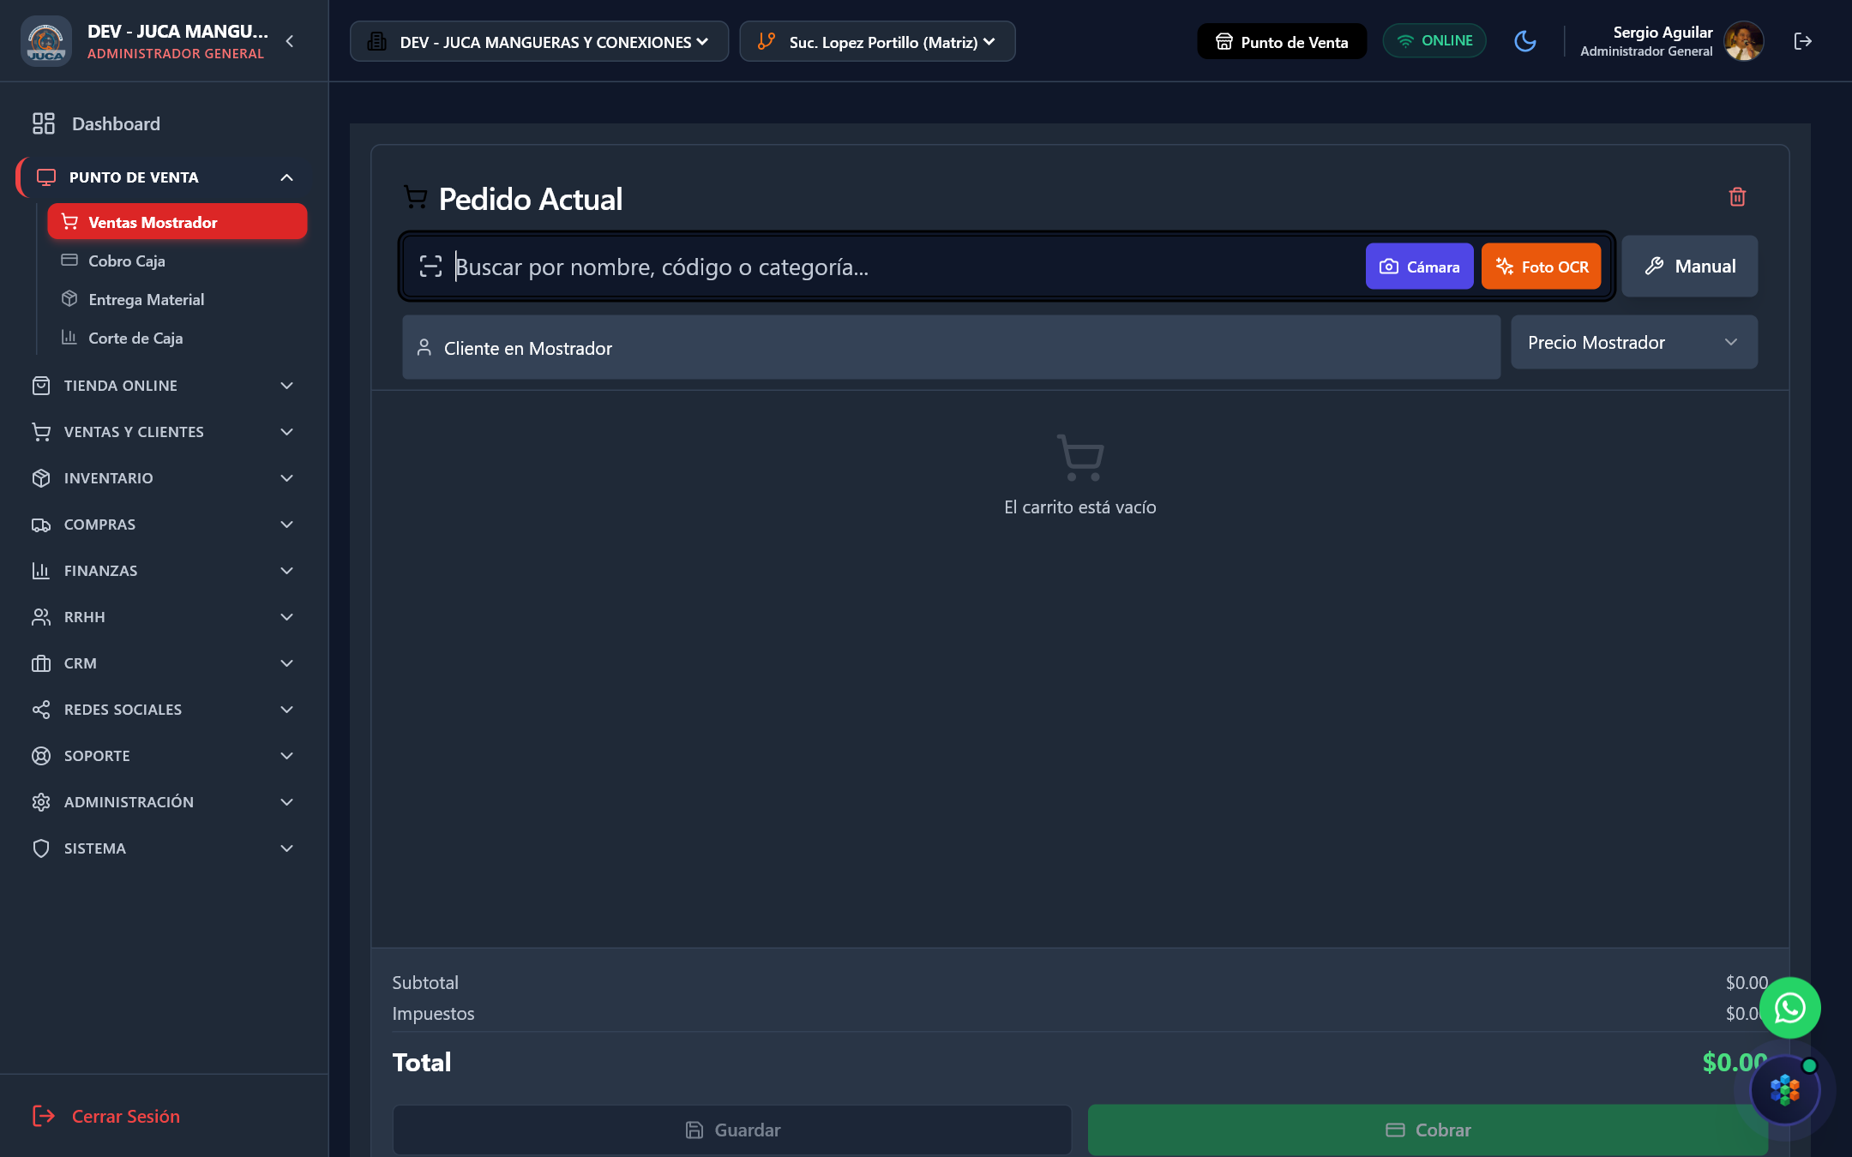Click FINANZAS chart icon

(41, 571)
